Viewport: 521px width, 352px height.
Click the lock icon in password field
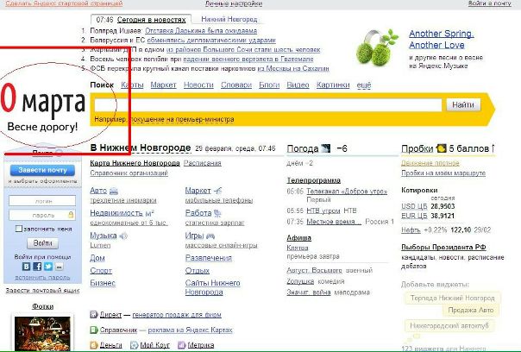pyautogui.click(x=71, y=215)
